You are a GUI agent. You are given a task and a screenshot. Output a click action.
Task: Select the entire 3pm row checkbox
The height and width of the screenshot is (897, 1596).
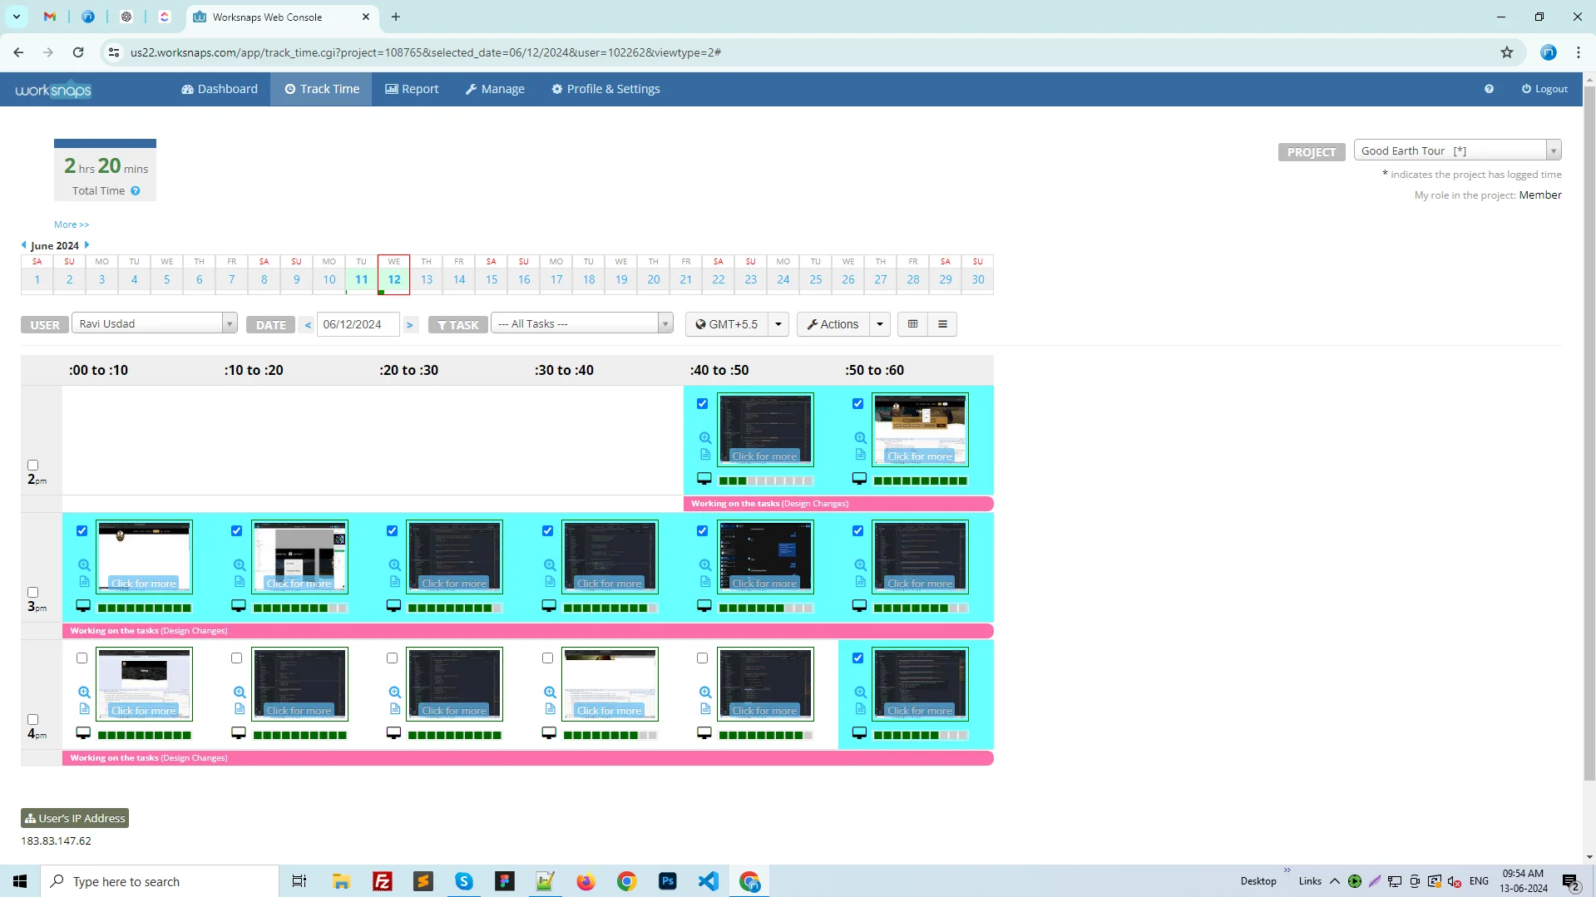(33, 593)
